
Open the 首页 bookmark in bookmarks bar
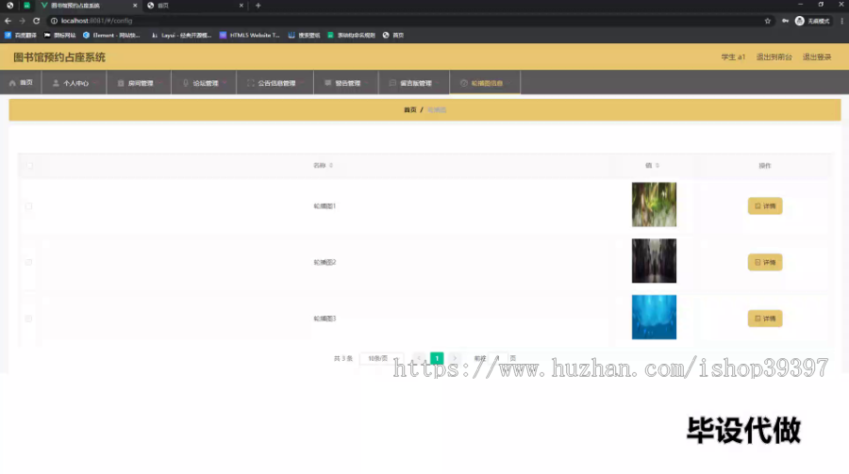point(393,35)
